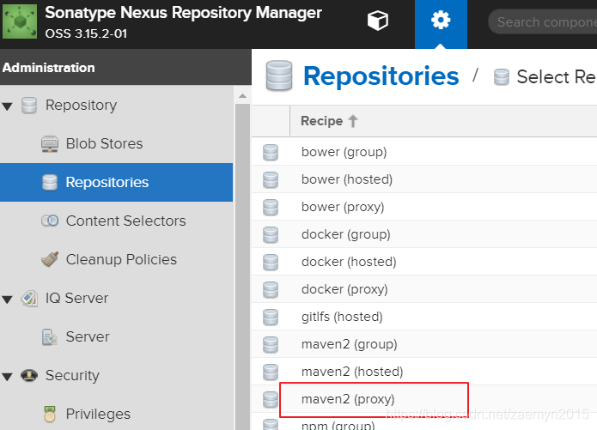Image resolution: width=597 pixels, height=430 pixels.
Task: Open the Security node
Action: (x=72, y=376)
